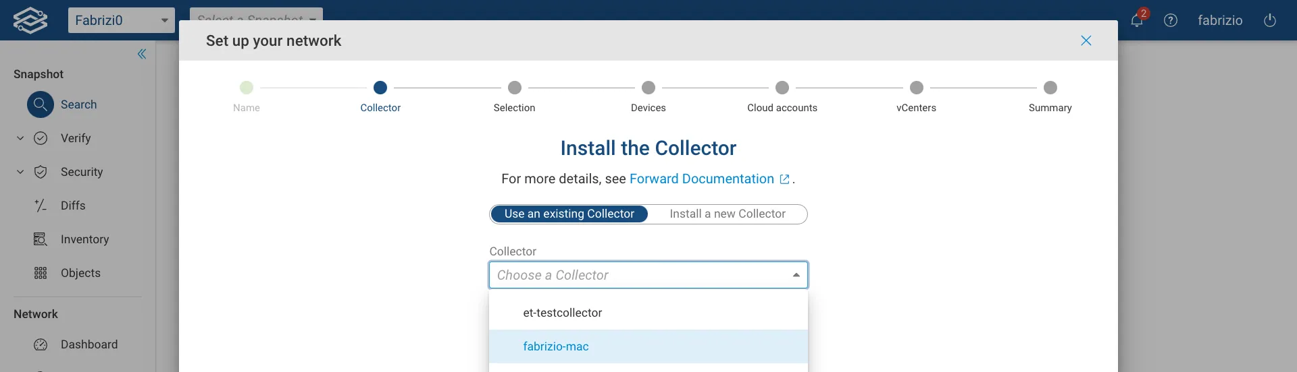Open Inventory in the sidebar
1297x372 pixels.
pyautogui.click(x=84, y=239)
